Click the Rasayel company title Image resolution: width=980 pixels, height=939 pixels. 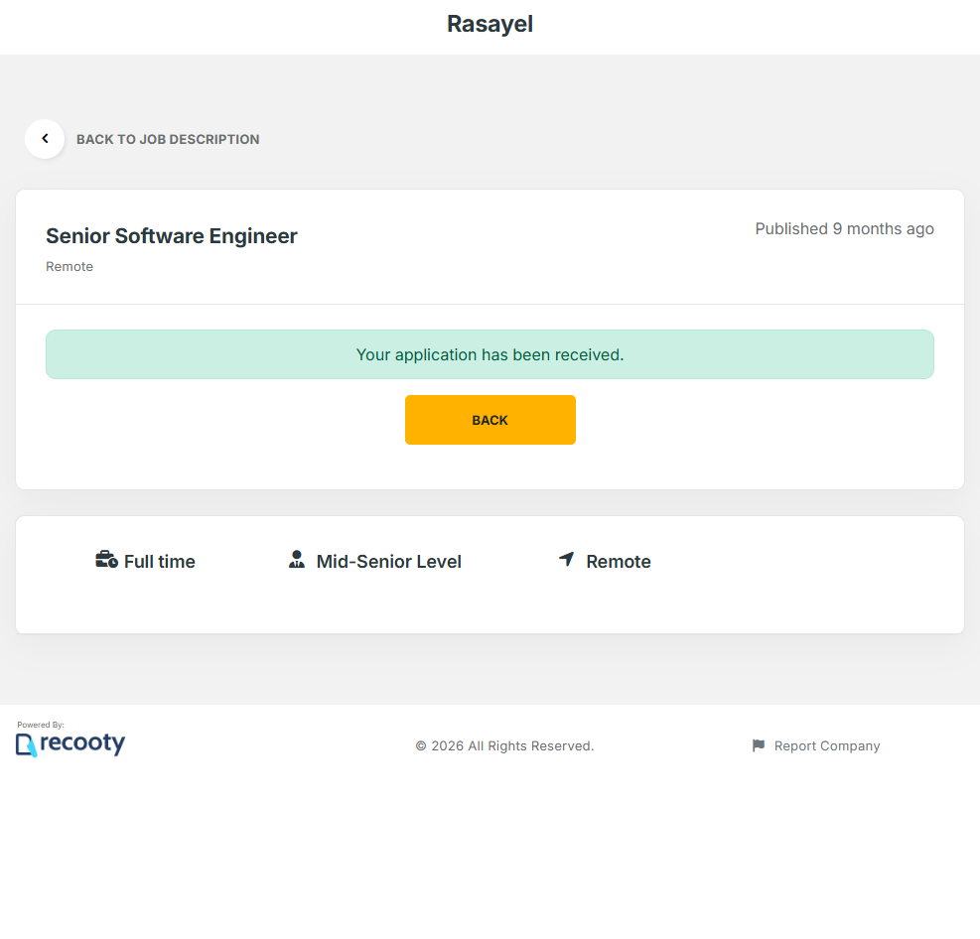[490, 24]
